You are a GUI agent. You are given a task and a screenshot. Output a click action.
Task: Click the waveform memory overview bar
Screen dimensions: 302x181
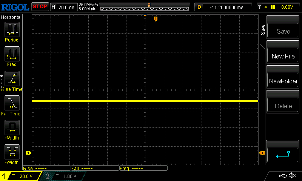[145, 7]
